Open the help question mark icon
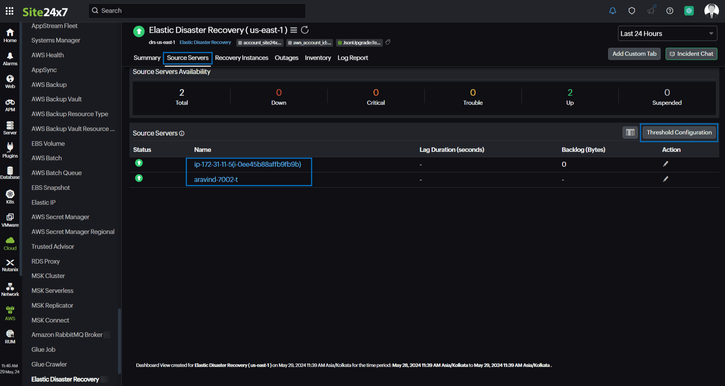Screen dimensions: 725x386 click(x=669, y=11)
